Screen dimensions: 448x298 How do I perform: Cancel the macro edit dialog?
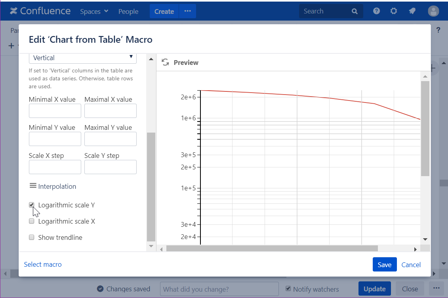(411, 265)
